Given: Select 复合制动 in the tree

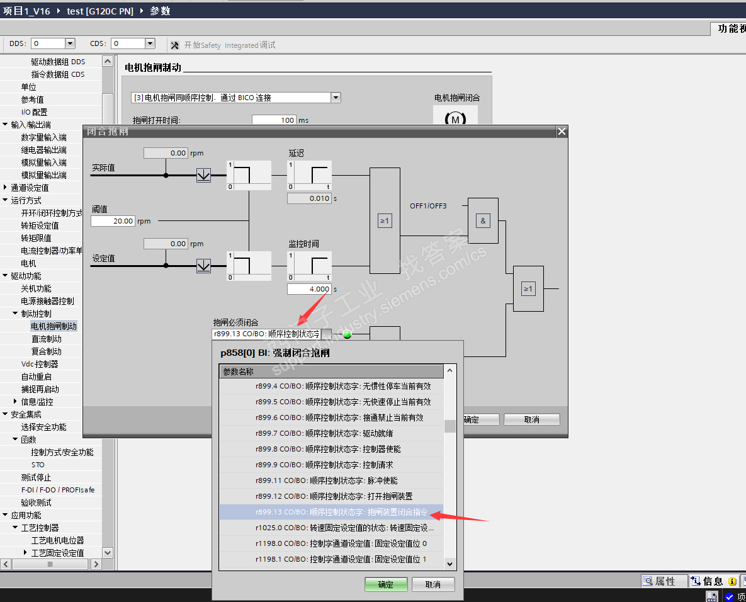Looking at the screenshot, I should [x=47, y=351].
